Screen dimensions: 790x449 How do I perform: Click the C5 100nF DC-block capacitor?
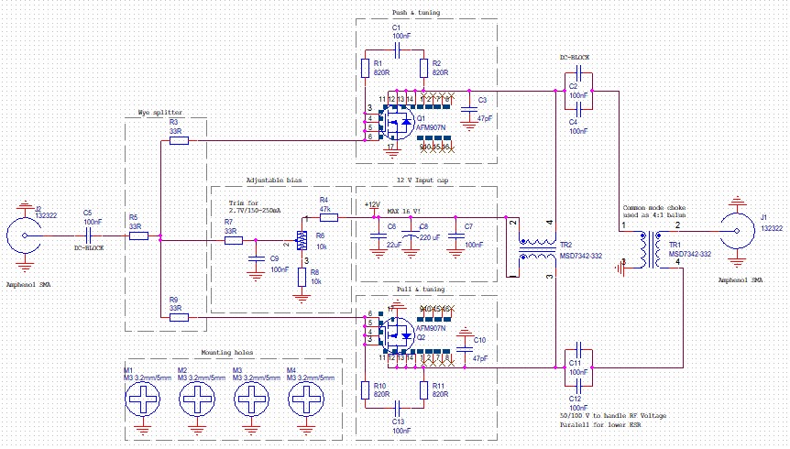pyautogui.click(x=88, y=236)
